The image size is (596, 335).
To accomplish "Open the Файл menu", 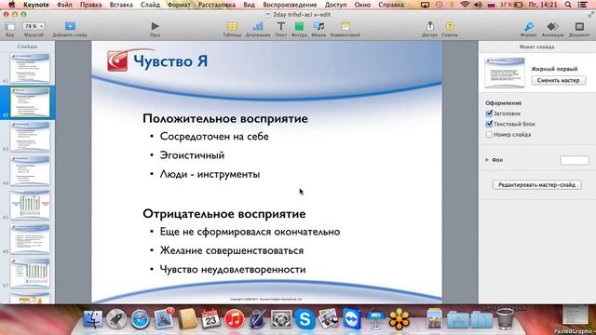I will (x=64, y=5).
